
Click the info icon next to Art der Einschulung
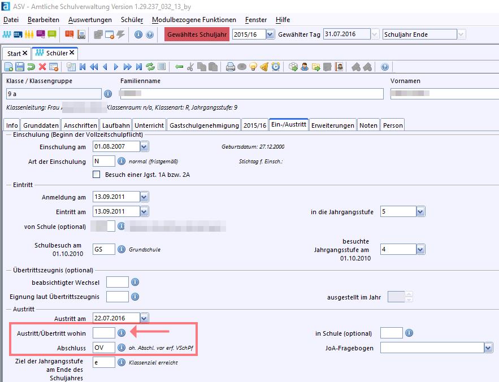point(122,161)
